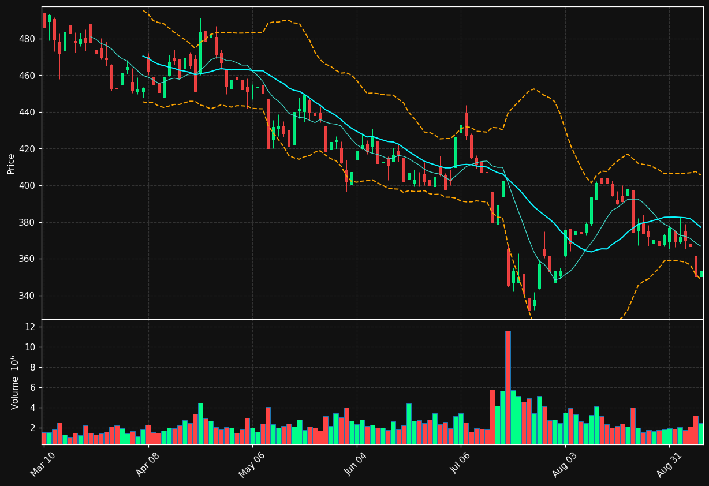Click the 360 price tick label
Screen dimensions: 709x486
(28, 259)
